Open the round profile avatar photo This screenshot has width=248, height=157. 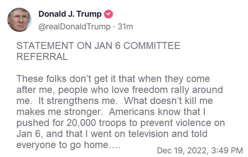(19, 20)
